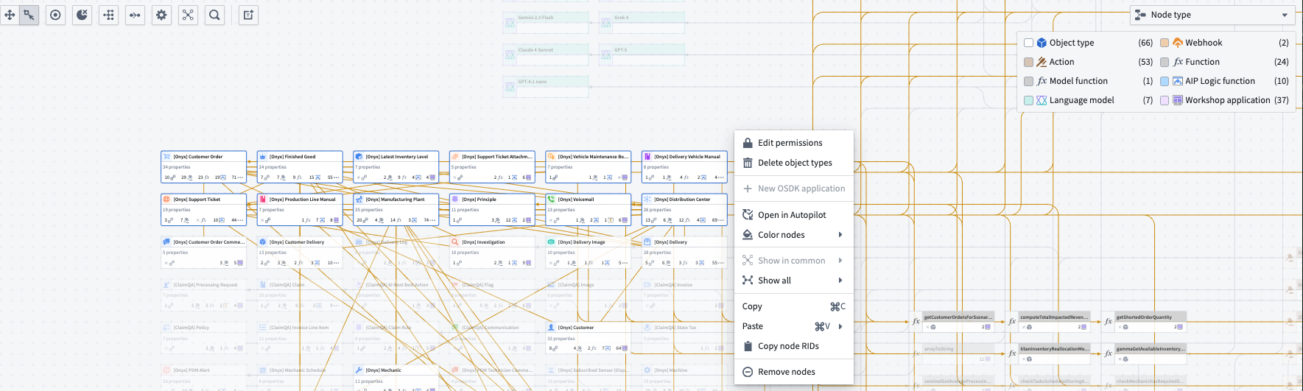Expand the Show in common submenu arrow
The image size is (1303, 391).
tap(840, 261)
